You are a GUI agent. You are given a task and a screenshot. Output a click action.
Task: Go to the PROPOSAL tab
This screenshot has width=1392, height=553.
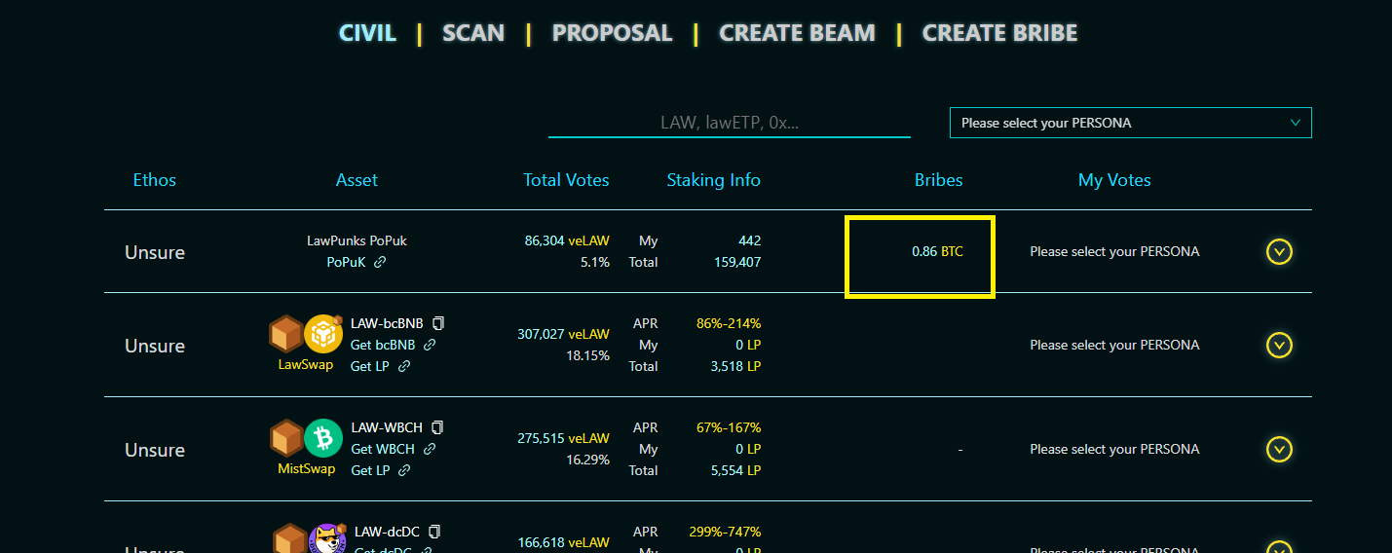coord(612,33)
